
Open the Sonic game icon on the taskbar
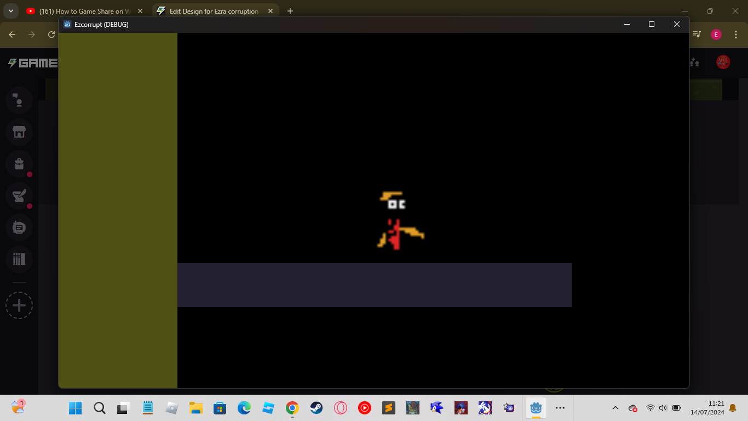click(x=436, y=408)
